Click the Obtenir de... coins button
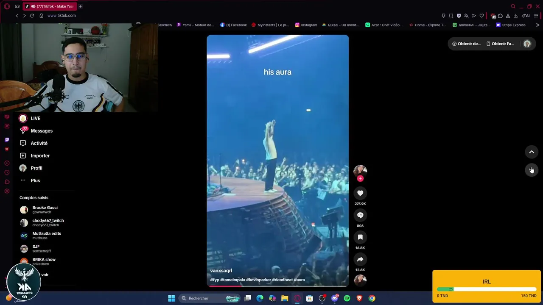This screenshot has height=305, width=543. pyautogui.click(x=466, y=44)
